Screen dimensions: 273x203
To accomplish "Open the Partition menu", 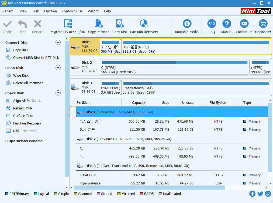I will coord(50,11).
